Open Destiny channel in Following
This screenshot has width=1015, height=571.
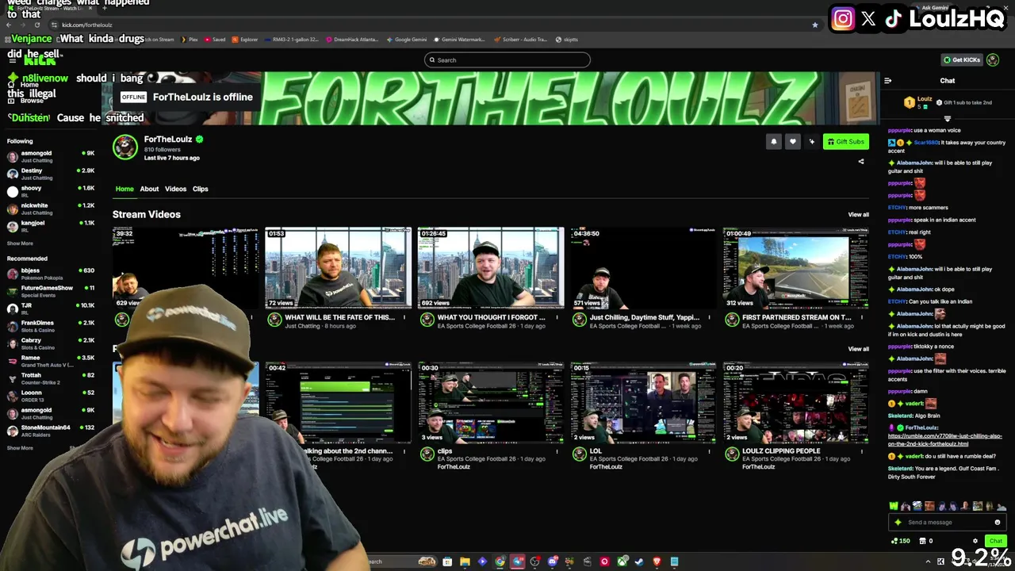(x=49, y=174)
